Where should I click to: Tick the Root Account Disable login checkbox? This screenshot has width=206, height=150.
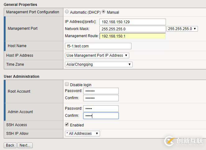pos(67,84)
